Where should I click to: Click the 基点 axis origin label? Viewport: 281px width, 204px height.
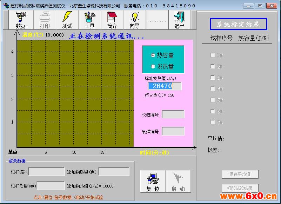[x=13, y=152]
